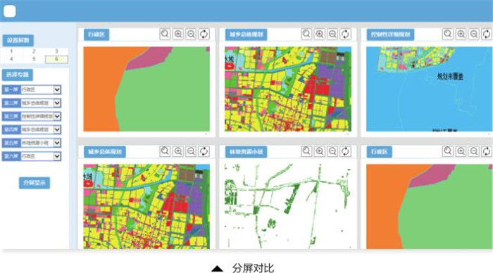The width and height of the screenshot is (493, 273).
Task: Click the screen-six 行政区 map canvas
Action: (429, 207)
